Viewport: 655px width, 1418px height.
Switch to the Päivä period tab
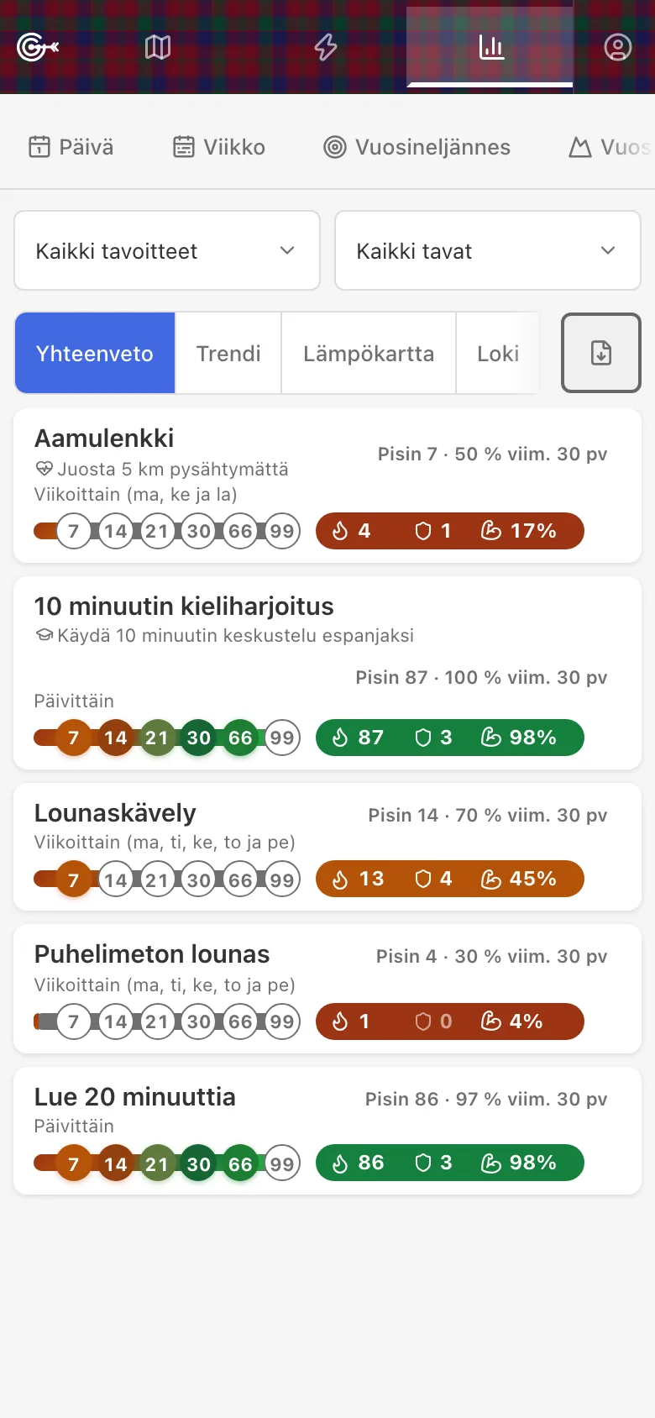point(71,147)
